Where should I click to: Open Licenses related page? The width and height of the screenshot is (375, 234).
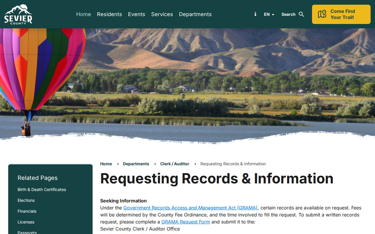coord(26,222)
